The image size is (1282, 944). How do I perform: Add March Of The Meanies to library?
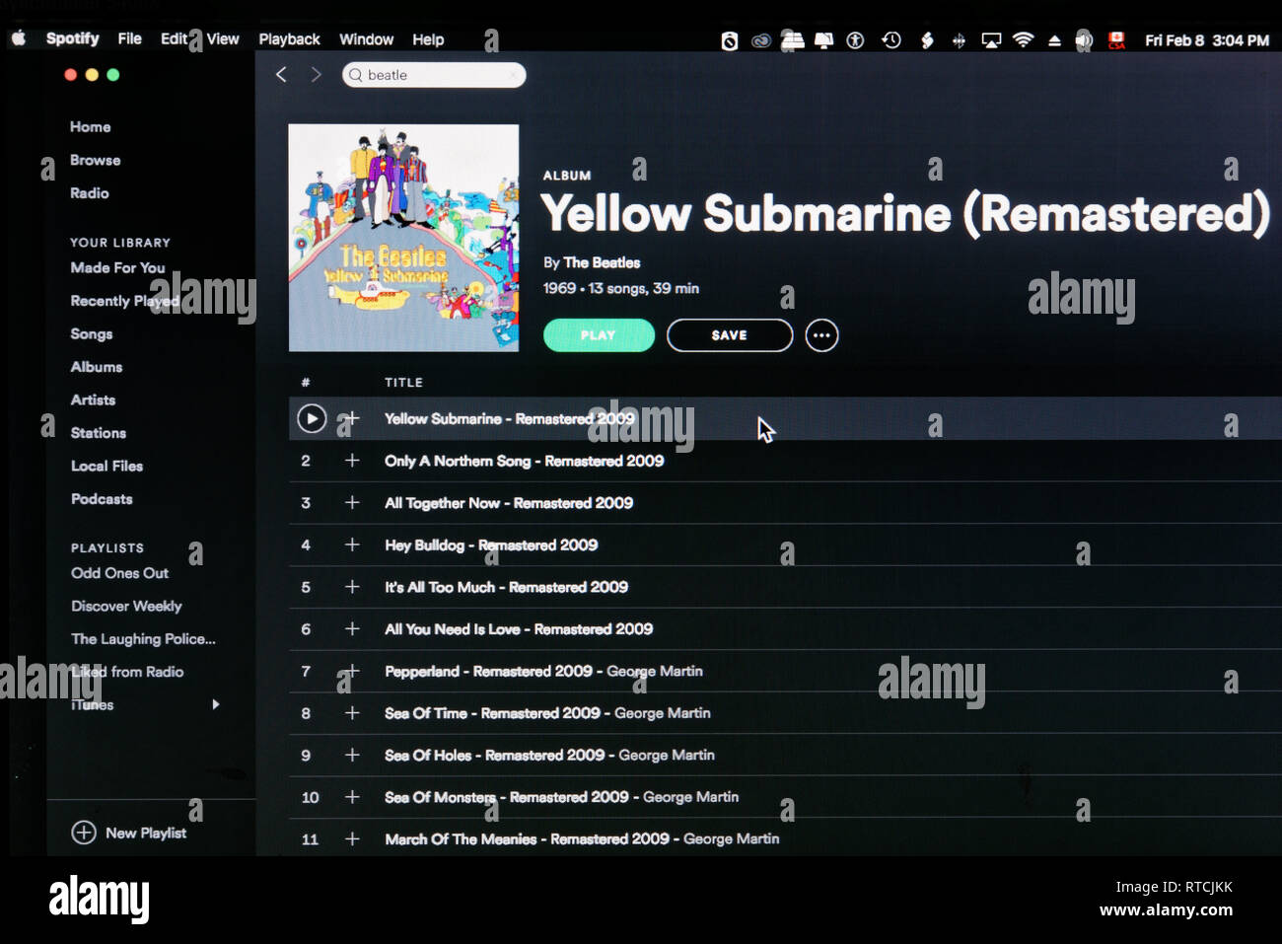(352, 838)
